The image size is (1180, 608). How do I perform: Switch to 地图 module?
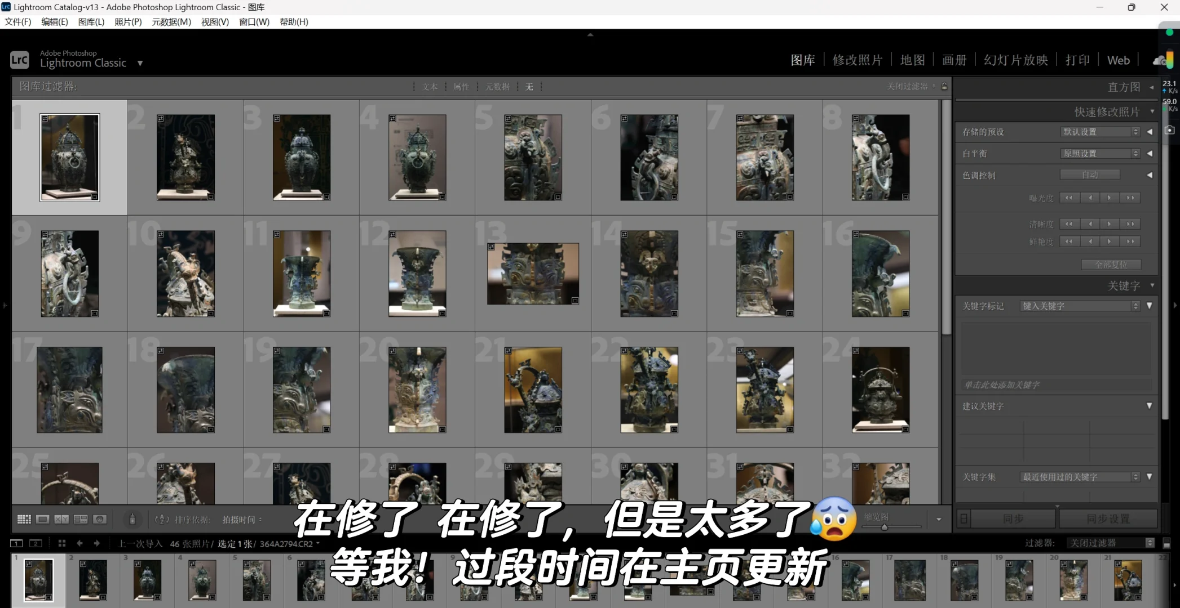click(912, 60)
